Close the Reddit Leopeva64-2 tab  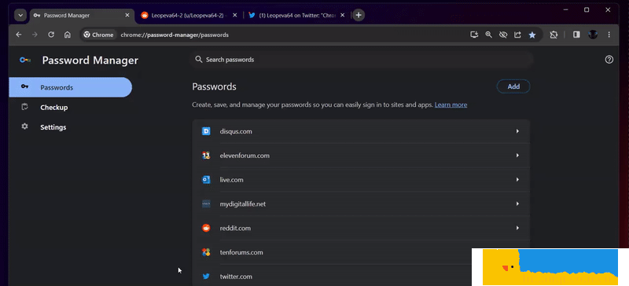234,15
